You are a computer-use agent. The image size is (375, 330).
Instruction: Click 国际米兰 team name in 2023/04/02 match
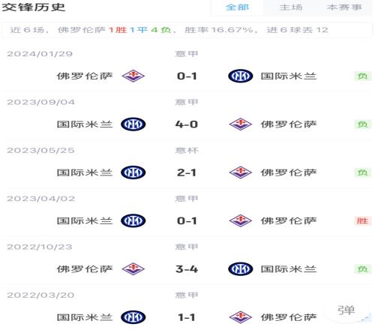click(85, 220)
